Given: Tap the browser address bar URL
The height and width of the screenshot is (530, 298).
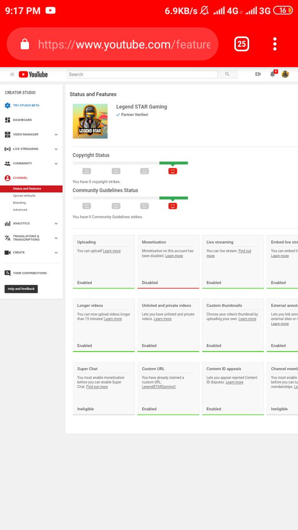Looking at the screenshot, I should [x=124, y=44].
